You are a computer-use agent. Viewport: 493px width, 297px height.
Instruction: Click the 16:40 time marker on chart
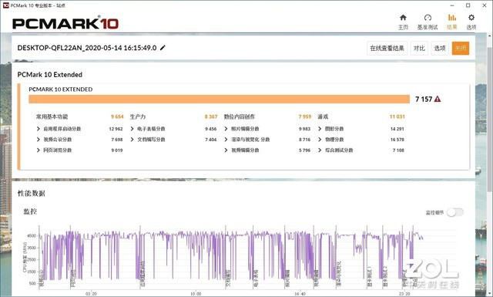(x=300, y=294)
